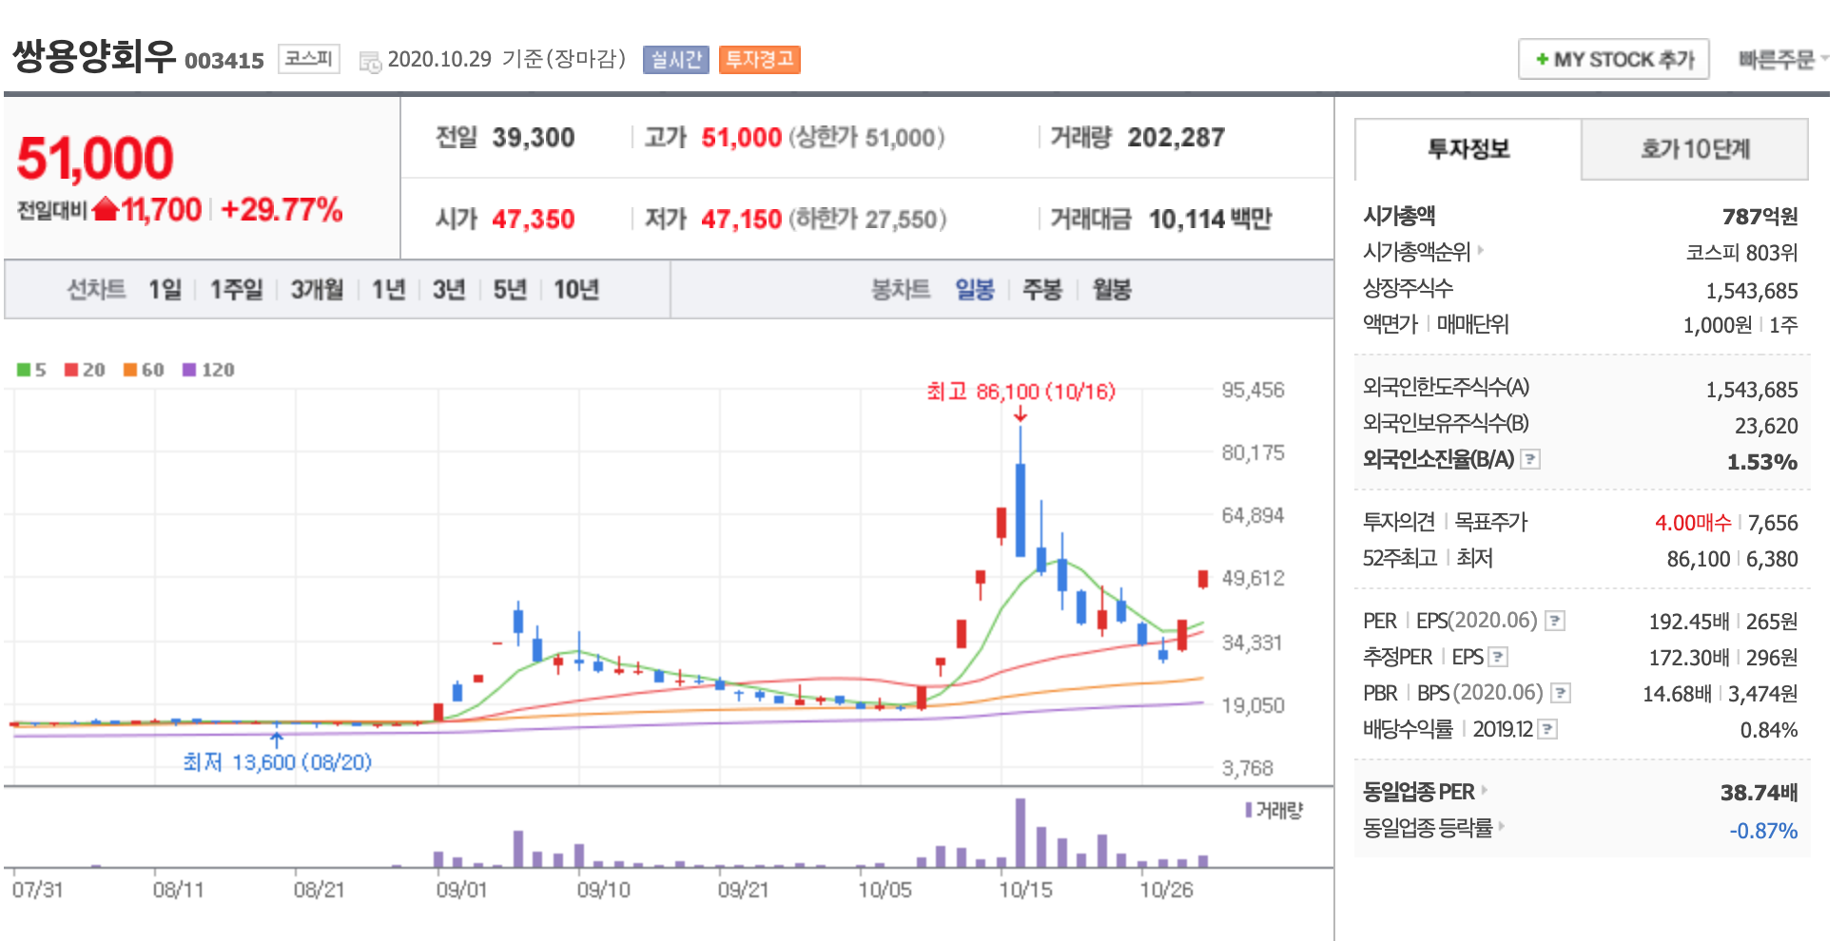This screenshot has width=1847, height=941.
Task: Click the 투자경고 warning badge
Action: click(760, 60)
